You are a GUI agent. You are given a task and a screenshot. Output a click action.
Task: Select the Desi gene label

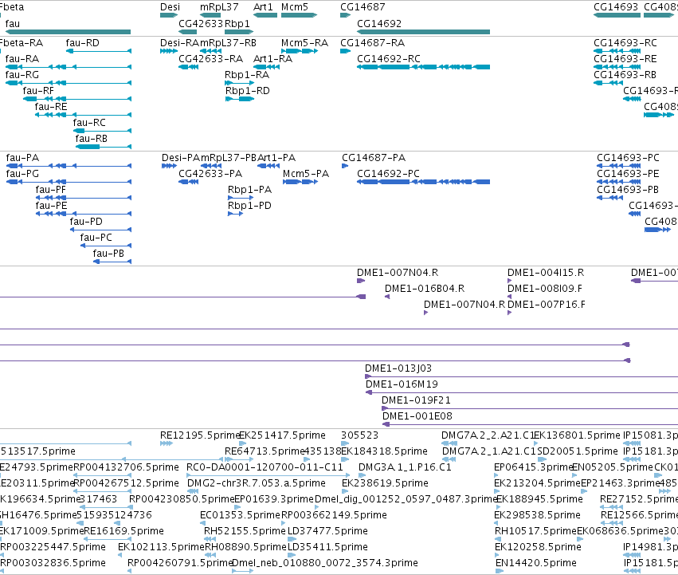(x=170, y=7)
